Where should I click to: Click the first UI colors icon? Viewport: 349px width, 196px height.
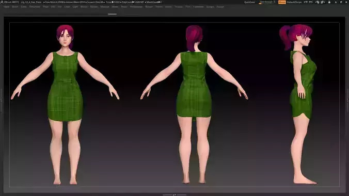pos(318,2)
